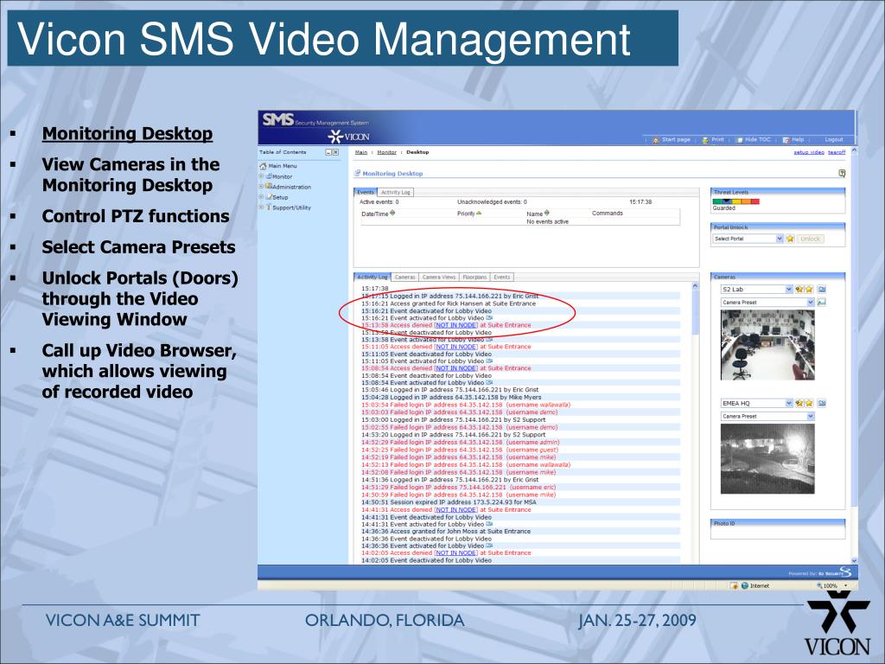Click the Administration folder icon
The image size is (885, 664).
coord(270,187)
